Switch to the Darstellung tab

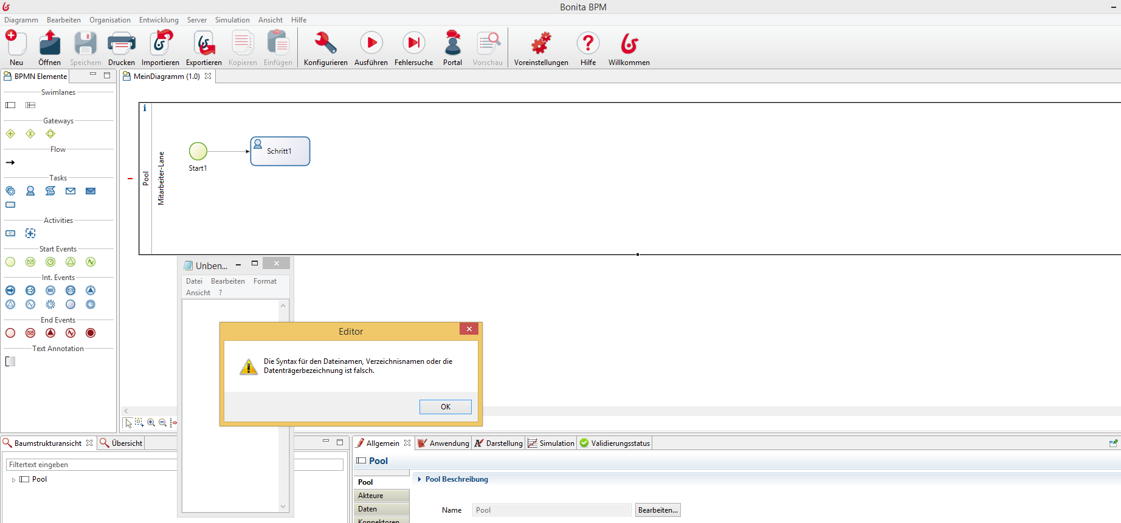498,443
